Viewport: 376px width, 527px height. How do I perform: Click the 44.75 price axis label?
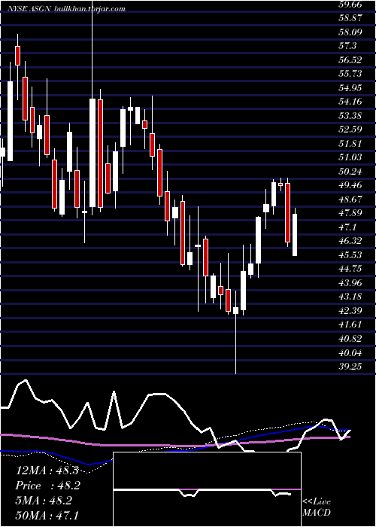[x=350, y=270]
